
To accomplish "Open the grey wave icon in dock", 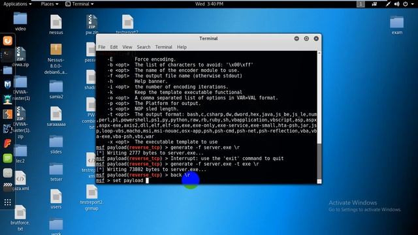I will [8, 173].
